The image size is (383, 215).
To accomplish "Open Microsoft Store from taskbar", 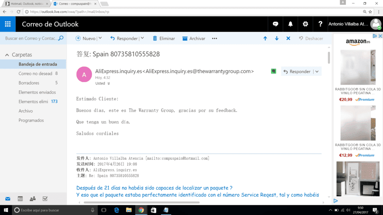I will [x=153, y=210].
